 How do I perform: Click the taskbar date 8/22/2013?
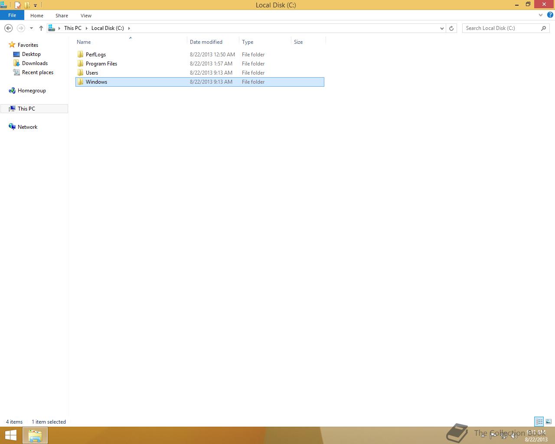click(536, 439)
